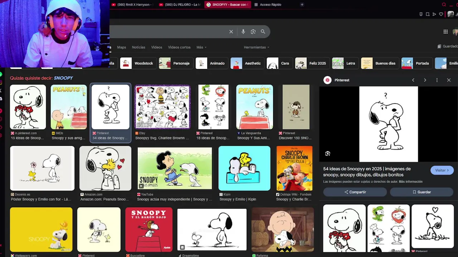Viewport: 458px width, 257px height.
Task: Click the heart bookmarks icon in the toolbar
Action: click(441, 14)
